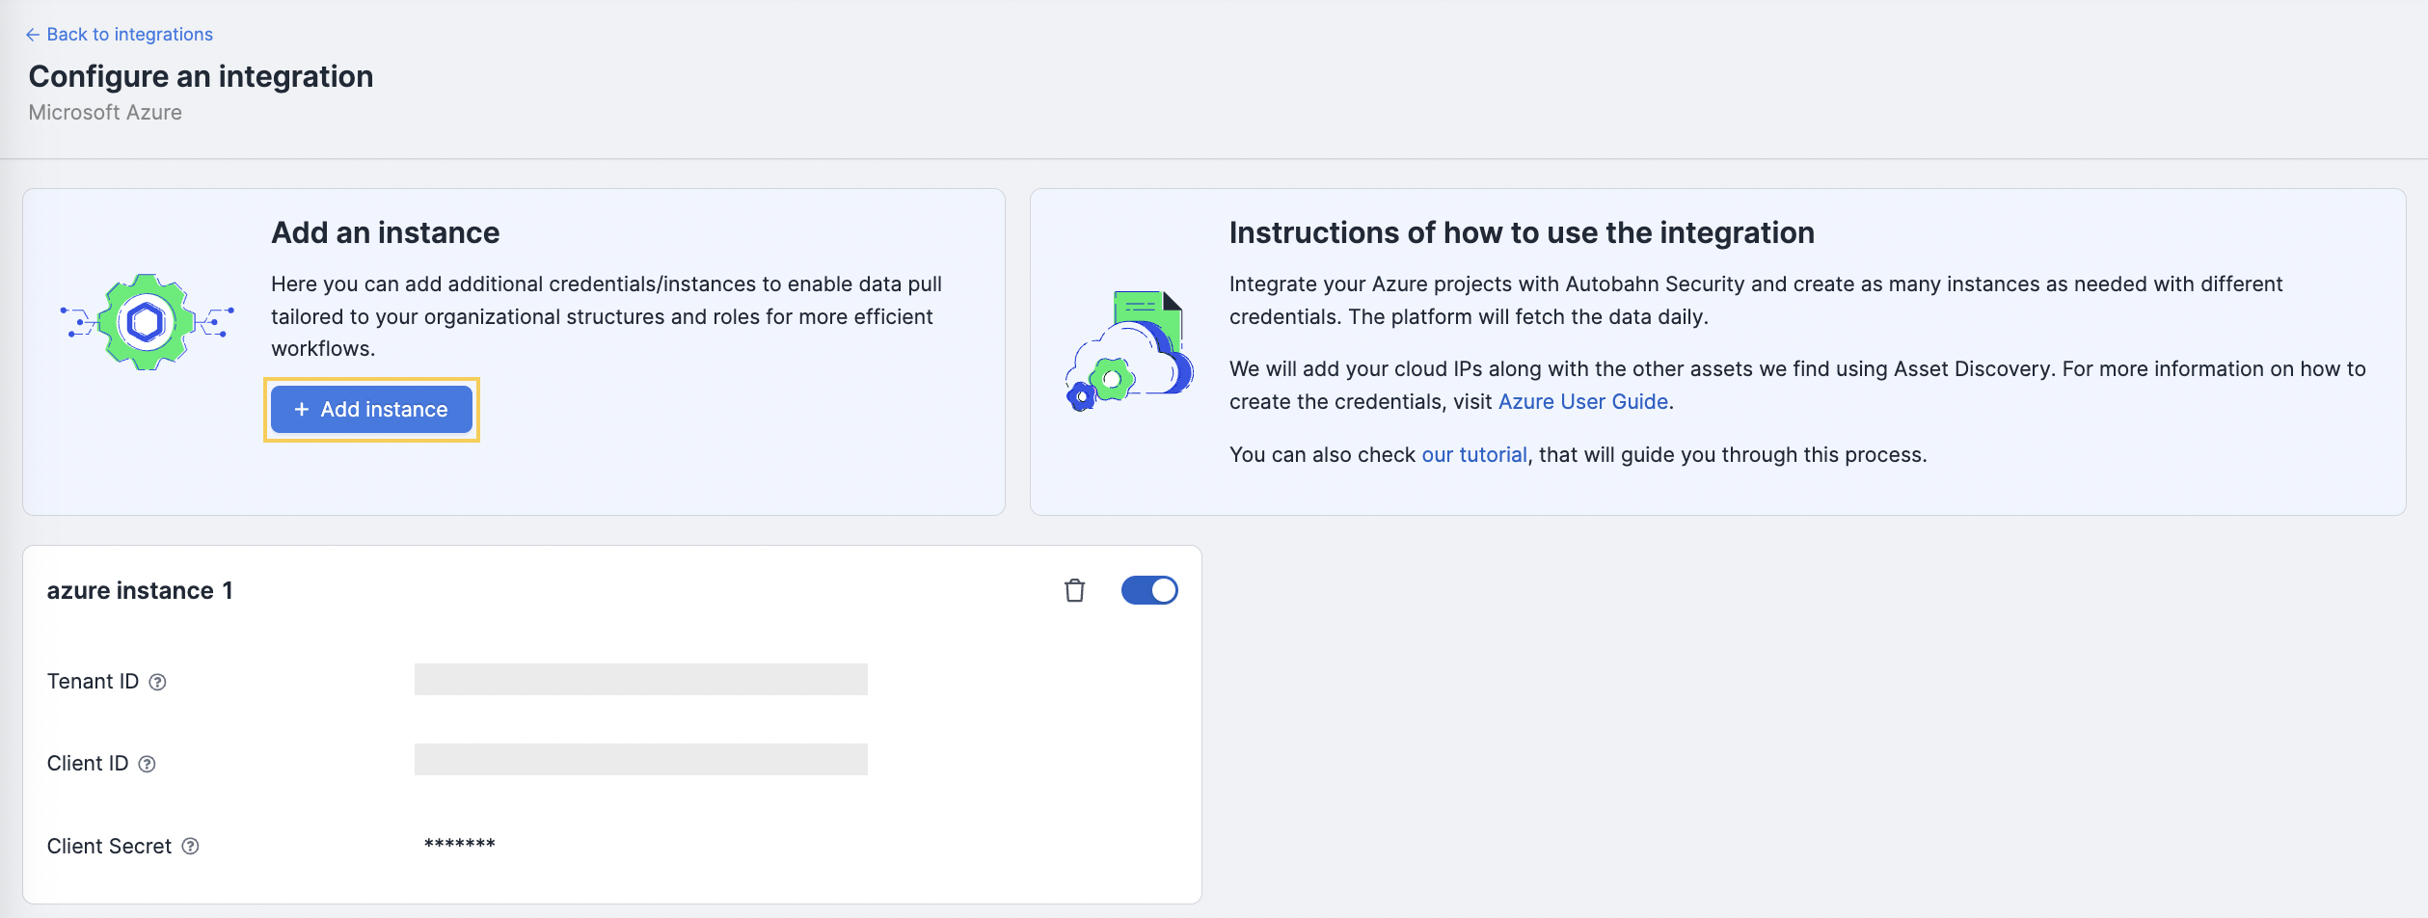Click the cloud document illustration
This screenshot has height=918, width=2428.
click(x=1129, y=351)
